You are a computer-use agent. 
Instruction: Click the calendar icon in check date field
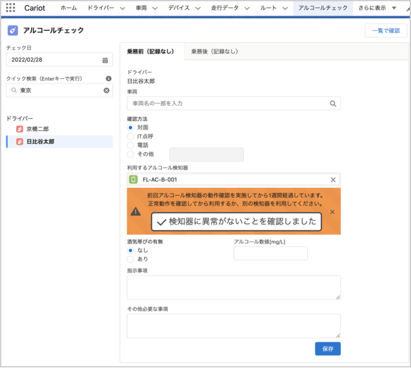point(105,60)
